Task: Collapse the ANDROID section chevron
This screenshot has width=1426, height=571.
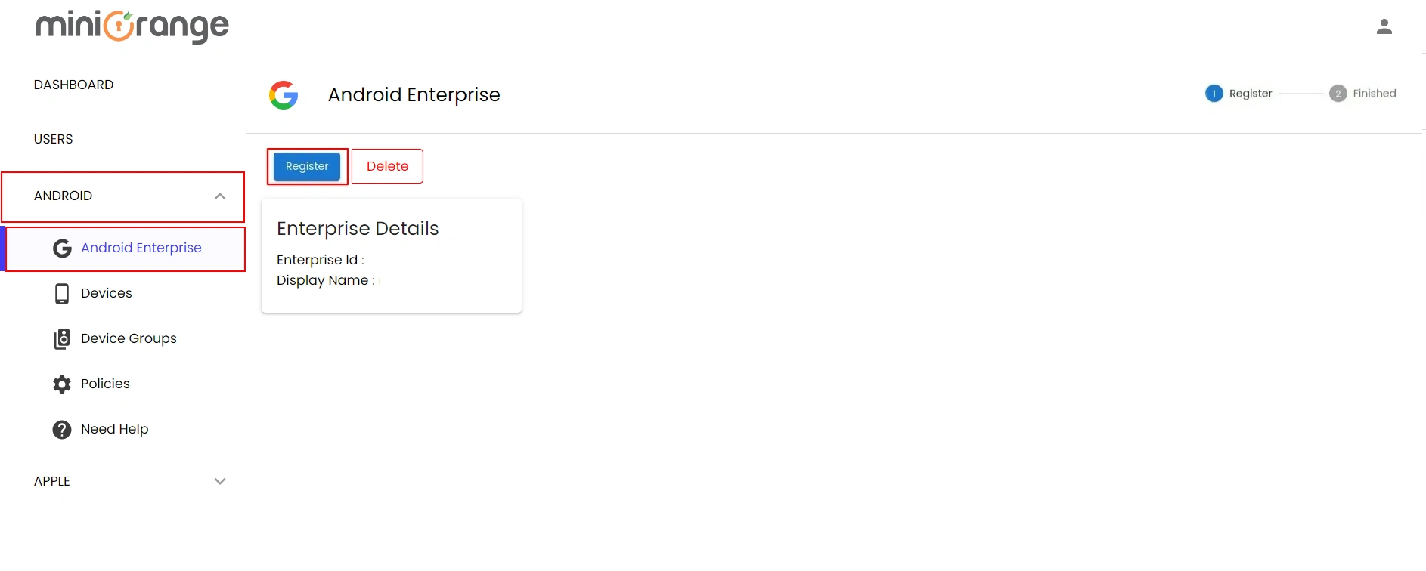Action: 220,196
